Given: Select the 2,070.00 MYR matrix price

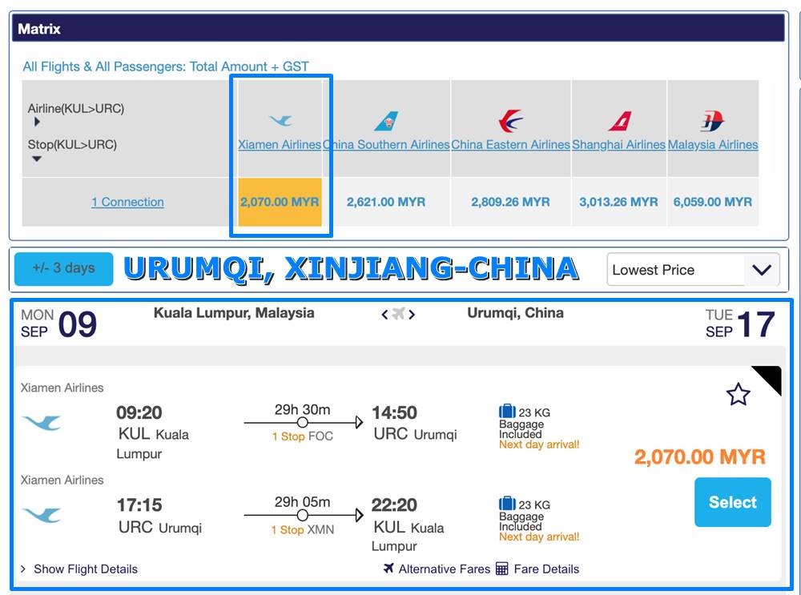Looking at the screenshot, I should [280, 203].
